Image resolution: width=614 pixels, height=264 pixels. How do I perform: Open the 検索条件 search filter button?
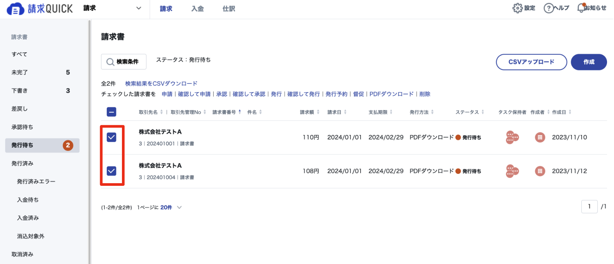click(x=124, y=62)
